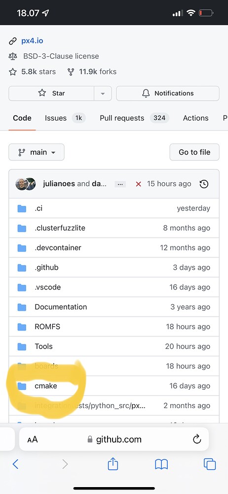
Task: View the failed status red X
Action: tap(138, 184)
